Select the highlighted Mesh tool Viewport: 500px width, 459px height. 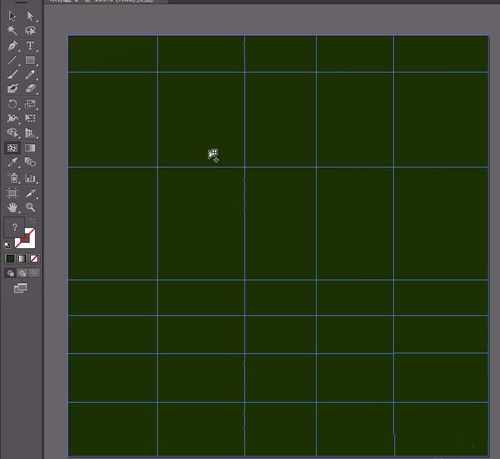[x=12, y=148]
